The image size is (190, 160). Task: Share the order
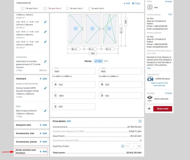(163, 109)
